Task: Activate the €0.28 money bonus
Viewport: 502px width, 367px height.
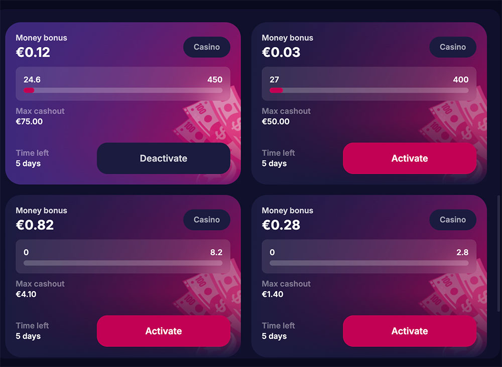Action: (409, 331)
